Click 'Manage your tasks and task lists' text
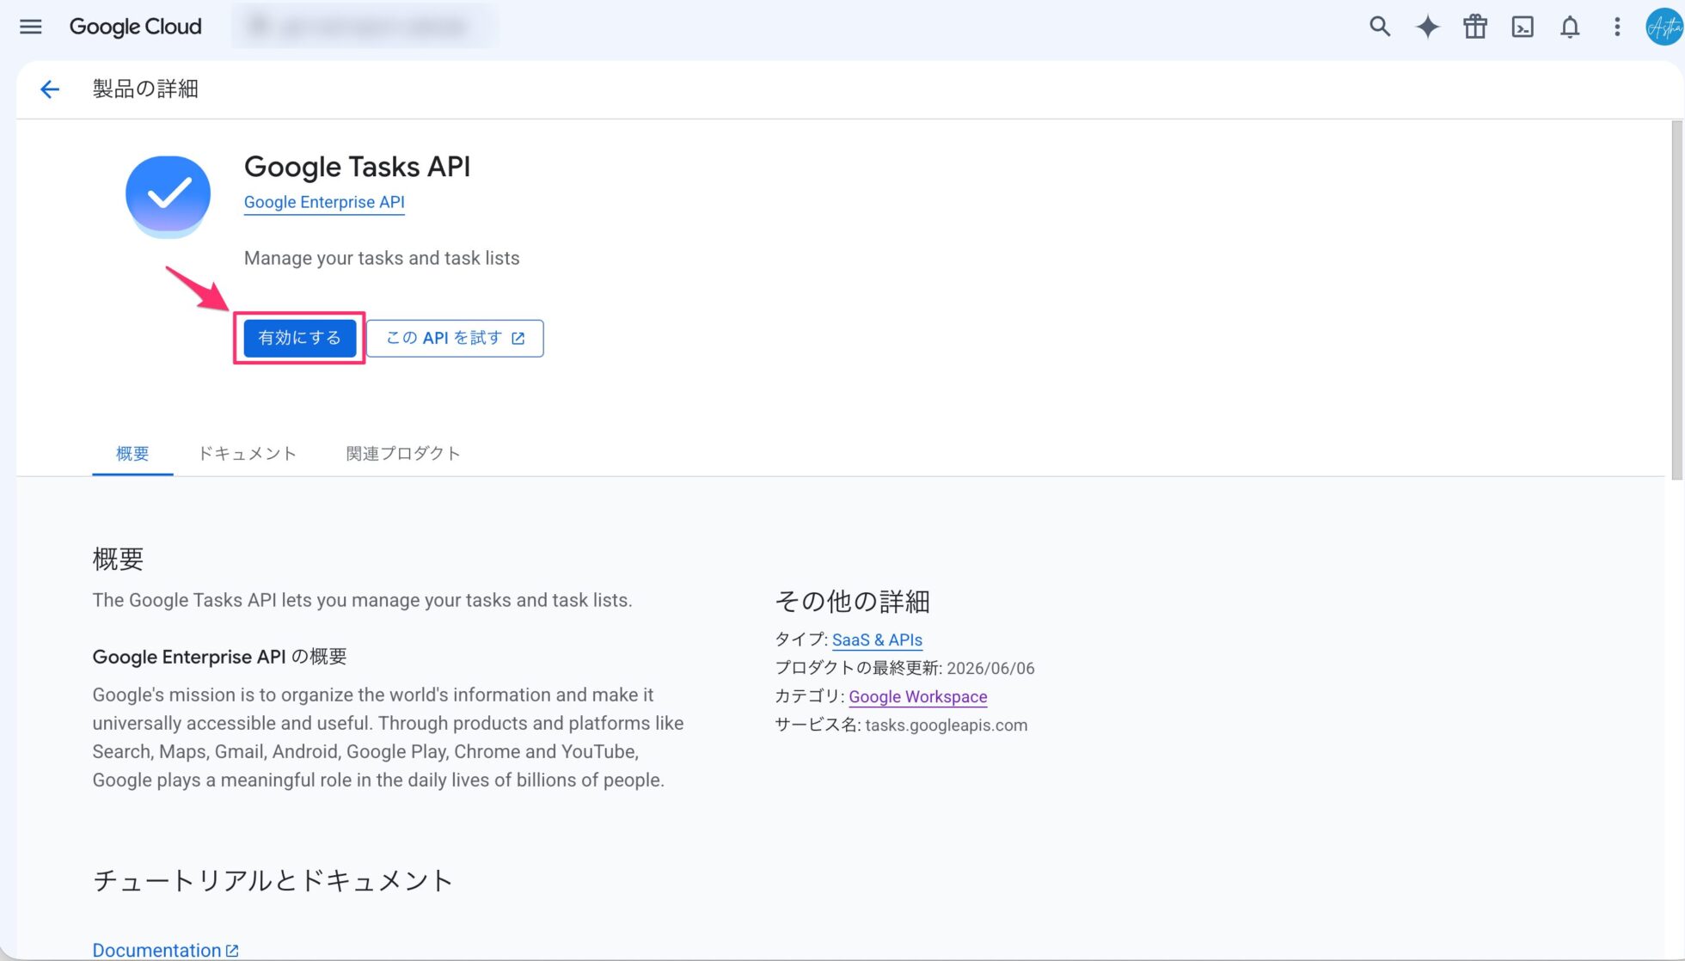 382,258
